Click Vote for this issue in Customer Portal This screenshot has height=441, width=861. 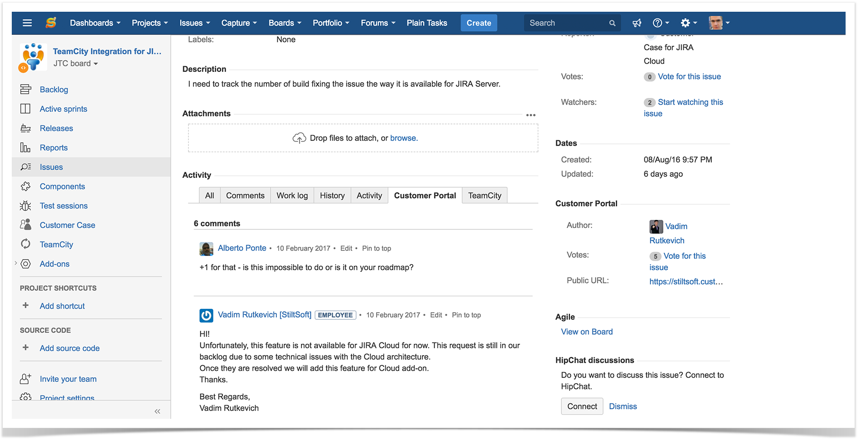(x=677, y=261)
